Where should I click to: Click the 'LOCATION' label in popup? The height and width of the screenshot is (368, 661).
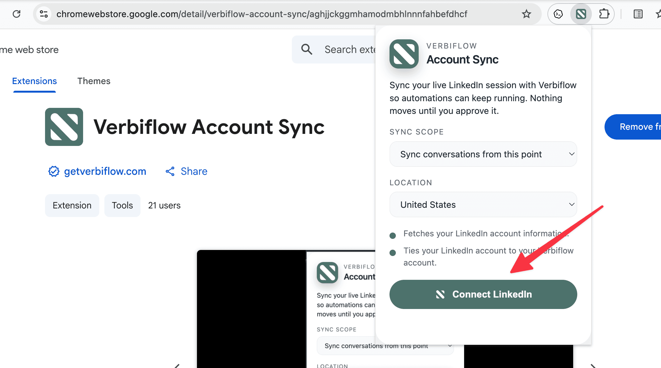tap(411, 183)
